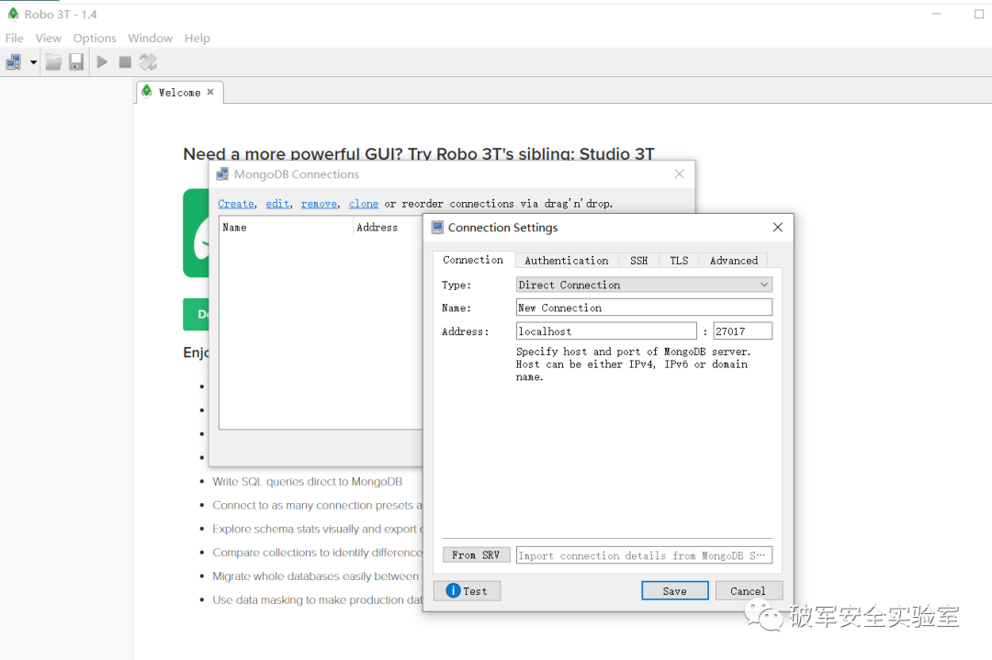992x660 pixels.
Task: Select the Welcome tab
Action: coord(179,93)
